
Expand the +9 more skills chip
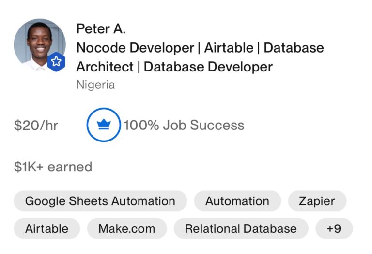[334, 229]
